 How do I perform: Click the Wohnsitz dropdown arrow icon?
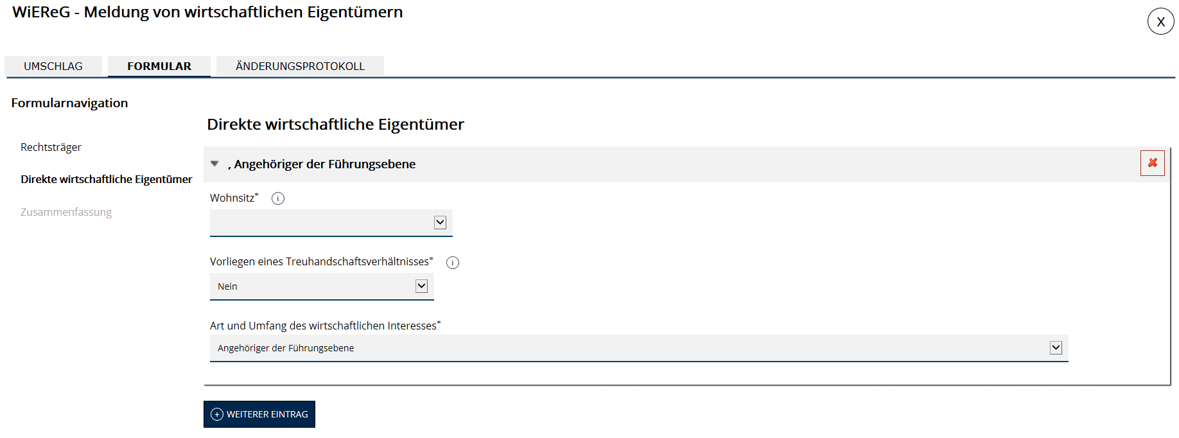point(440,222)
